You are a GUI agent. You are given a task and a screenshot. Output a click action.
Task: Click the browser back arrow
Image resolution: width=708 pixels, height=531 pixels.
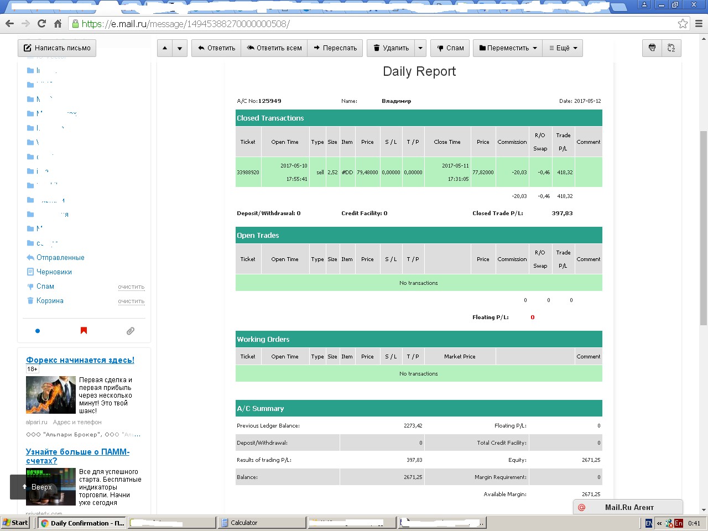click(9, 24)
